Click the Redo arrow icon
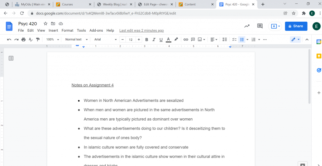The image size is (322, 166). click(x=16, y=40)
